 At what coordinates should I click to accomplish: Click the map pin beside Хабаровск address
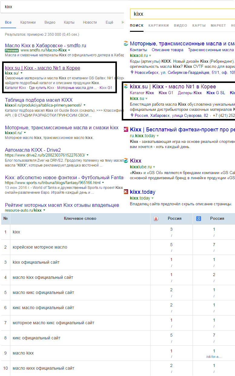[132, 115]
